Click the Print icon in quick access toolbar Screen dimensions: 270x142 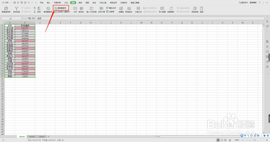click(x=22, y=3)
